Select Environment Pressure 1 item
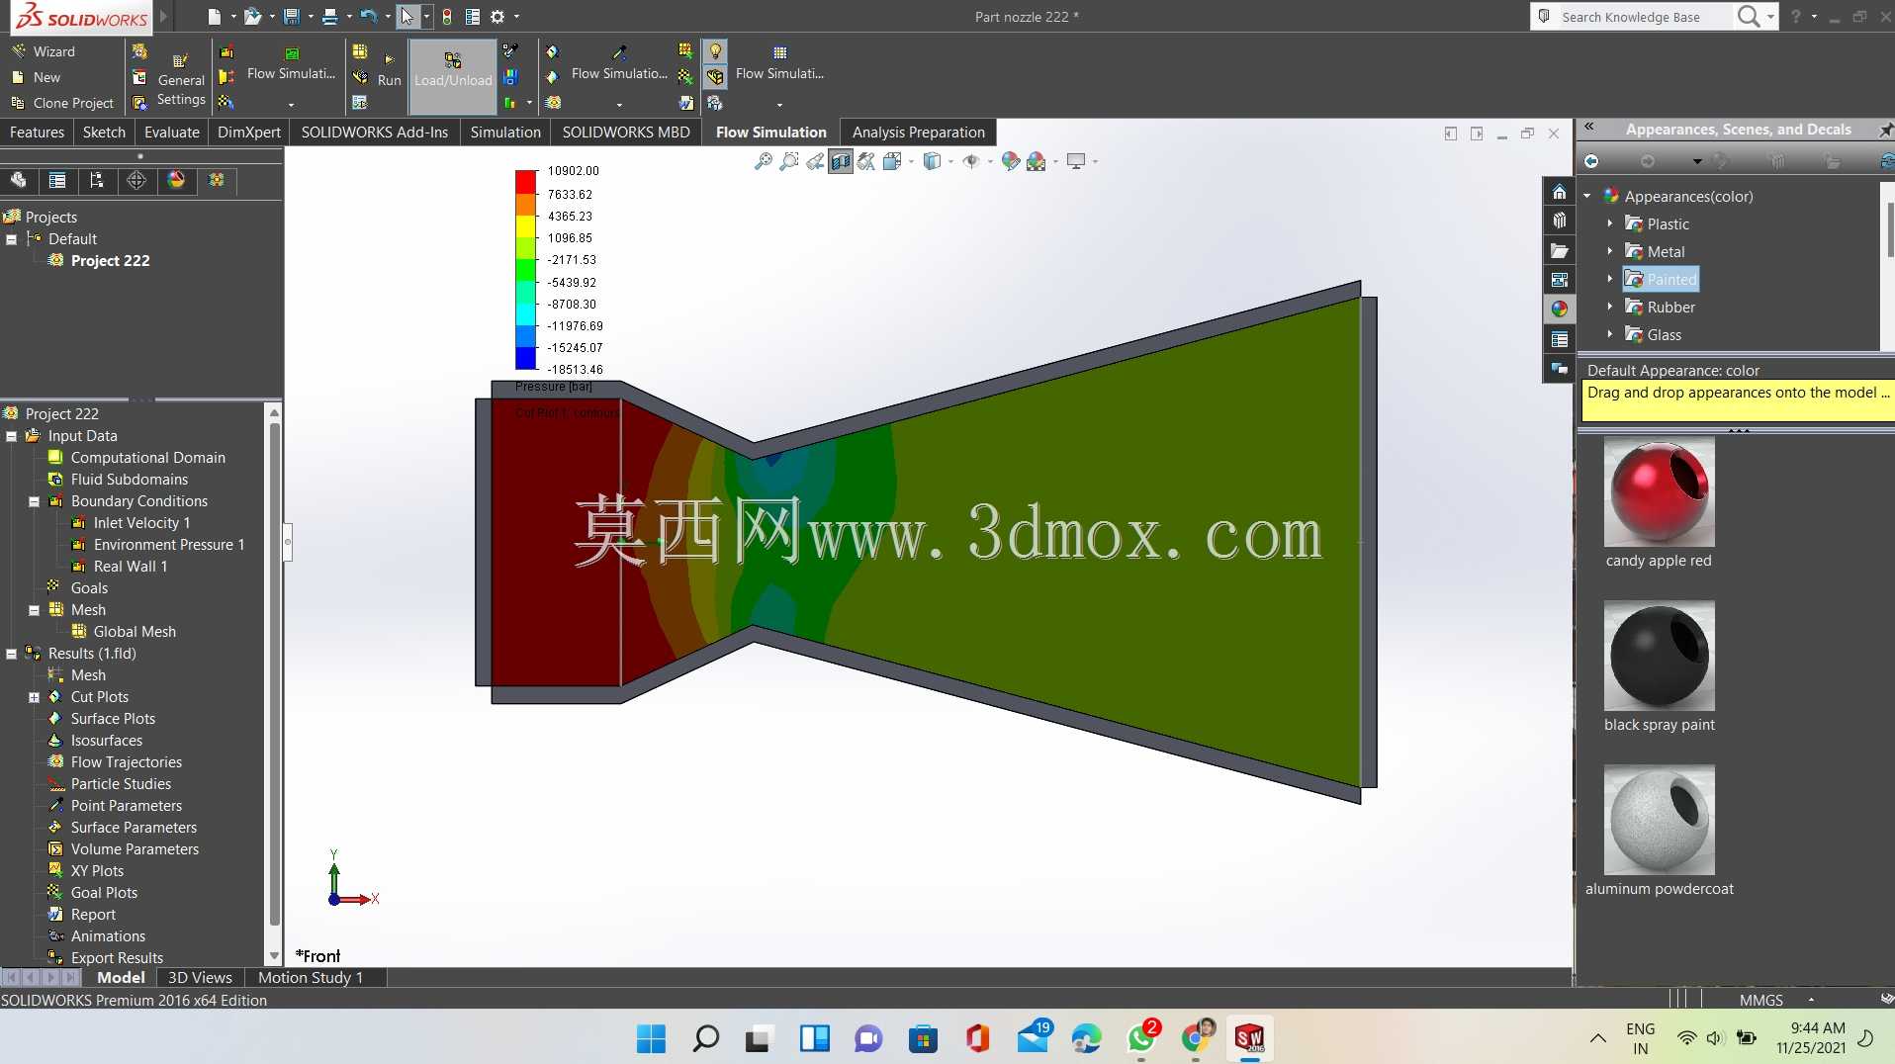This screenshot has height=1064, width=1895. 168,545
